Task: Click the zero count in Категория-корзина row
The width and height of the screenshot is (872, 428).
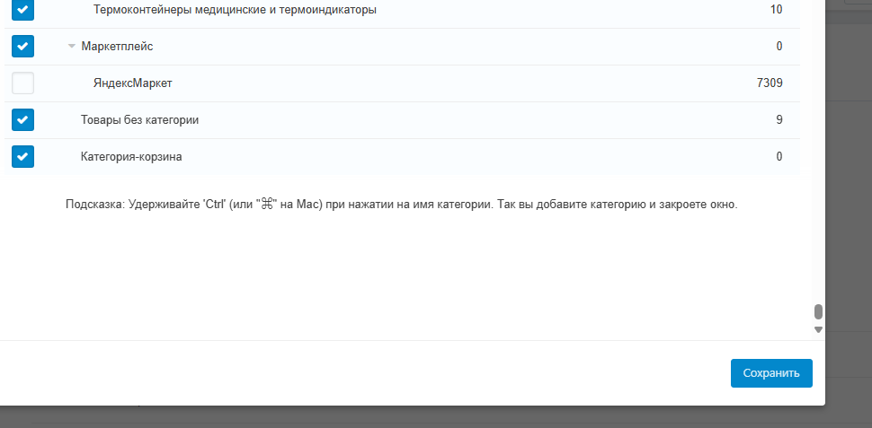Action: (x=779, y=157)
